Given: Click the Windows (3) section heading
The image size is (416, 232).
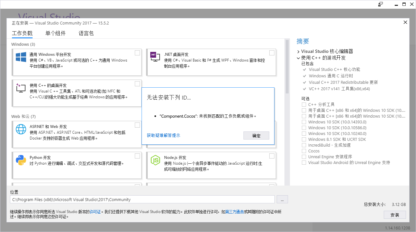Looking at the screenshot, I should (23, 44).
